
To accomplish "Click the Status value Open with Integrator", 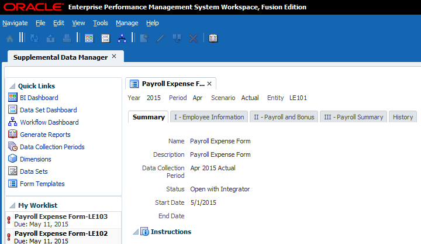I will tap(220, 189).
